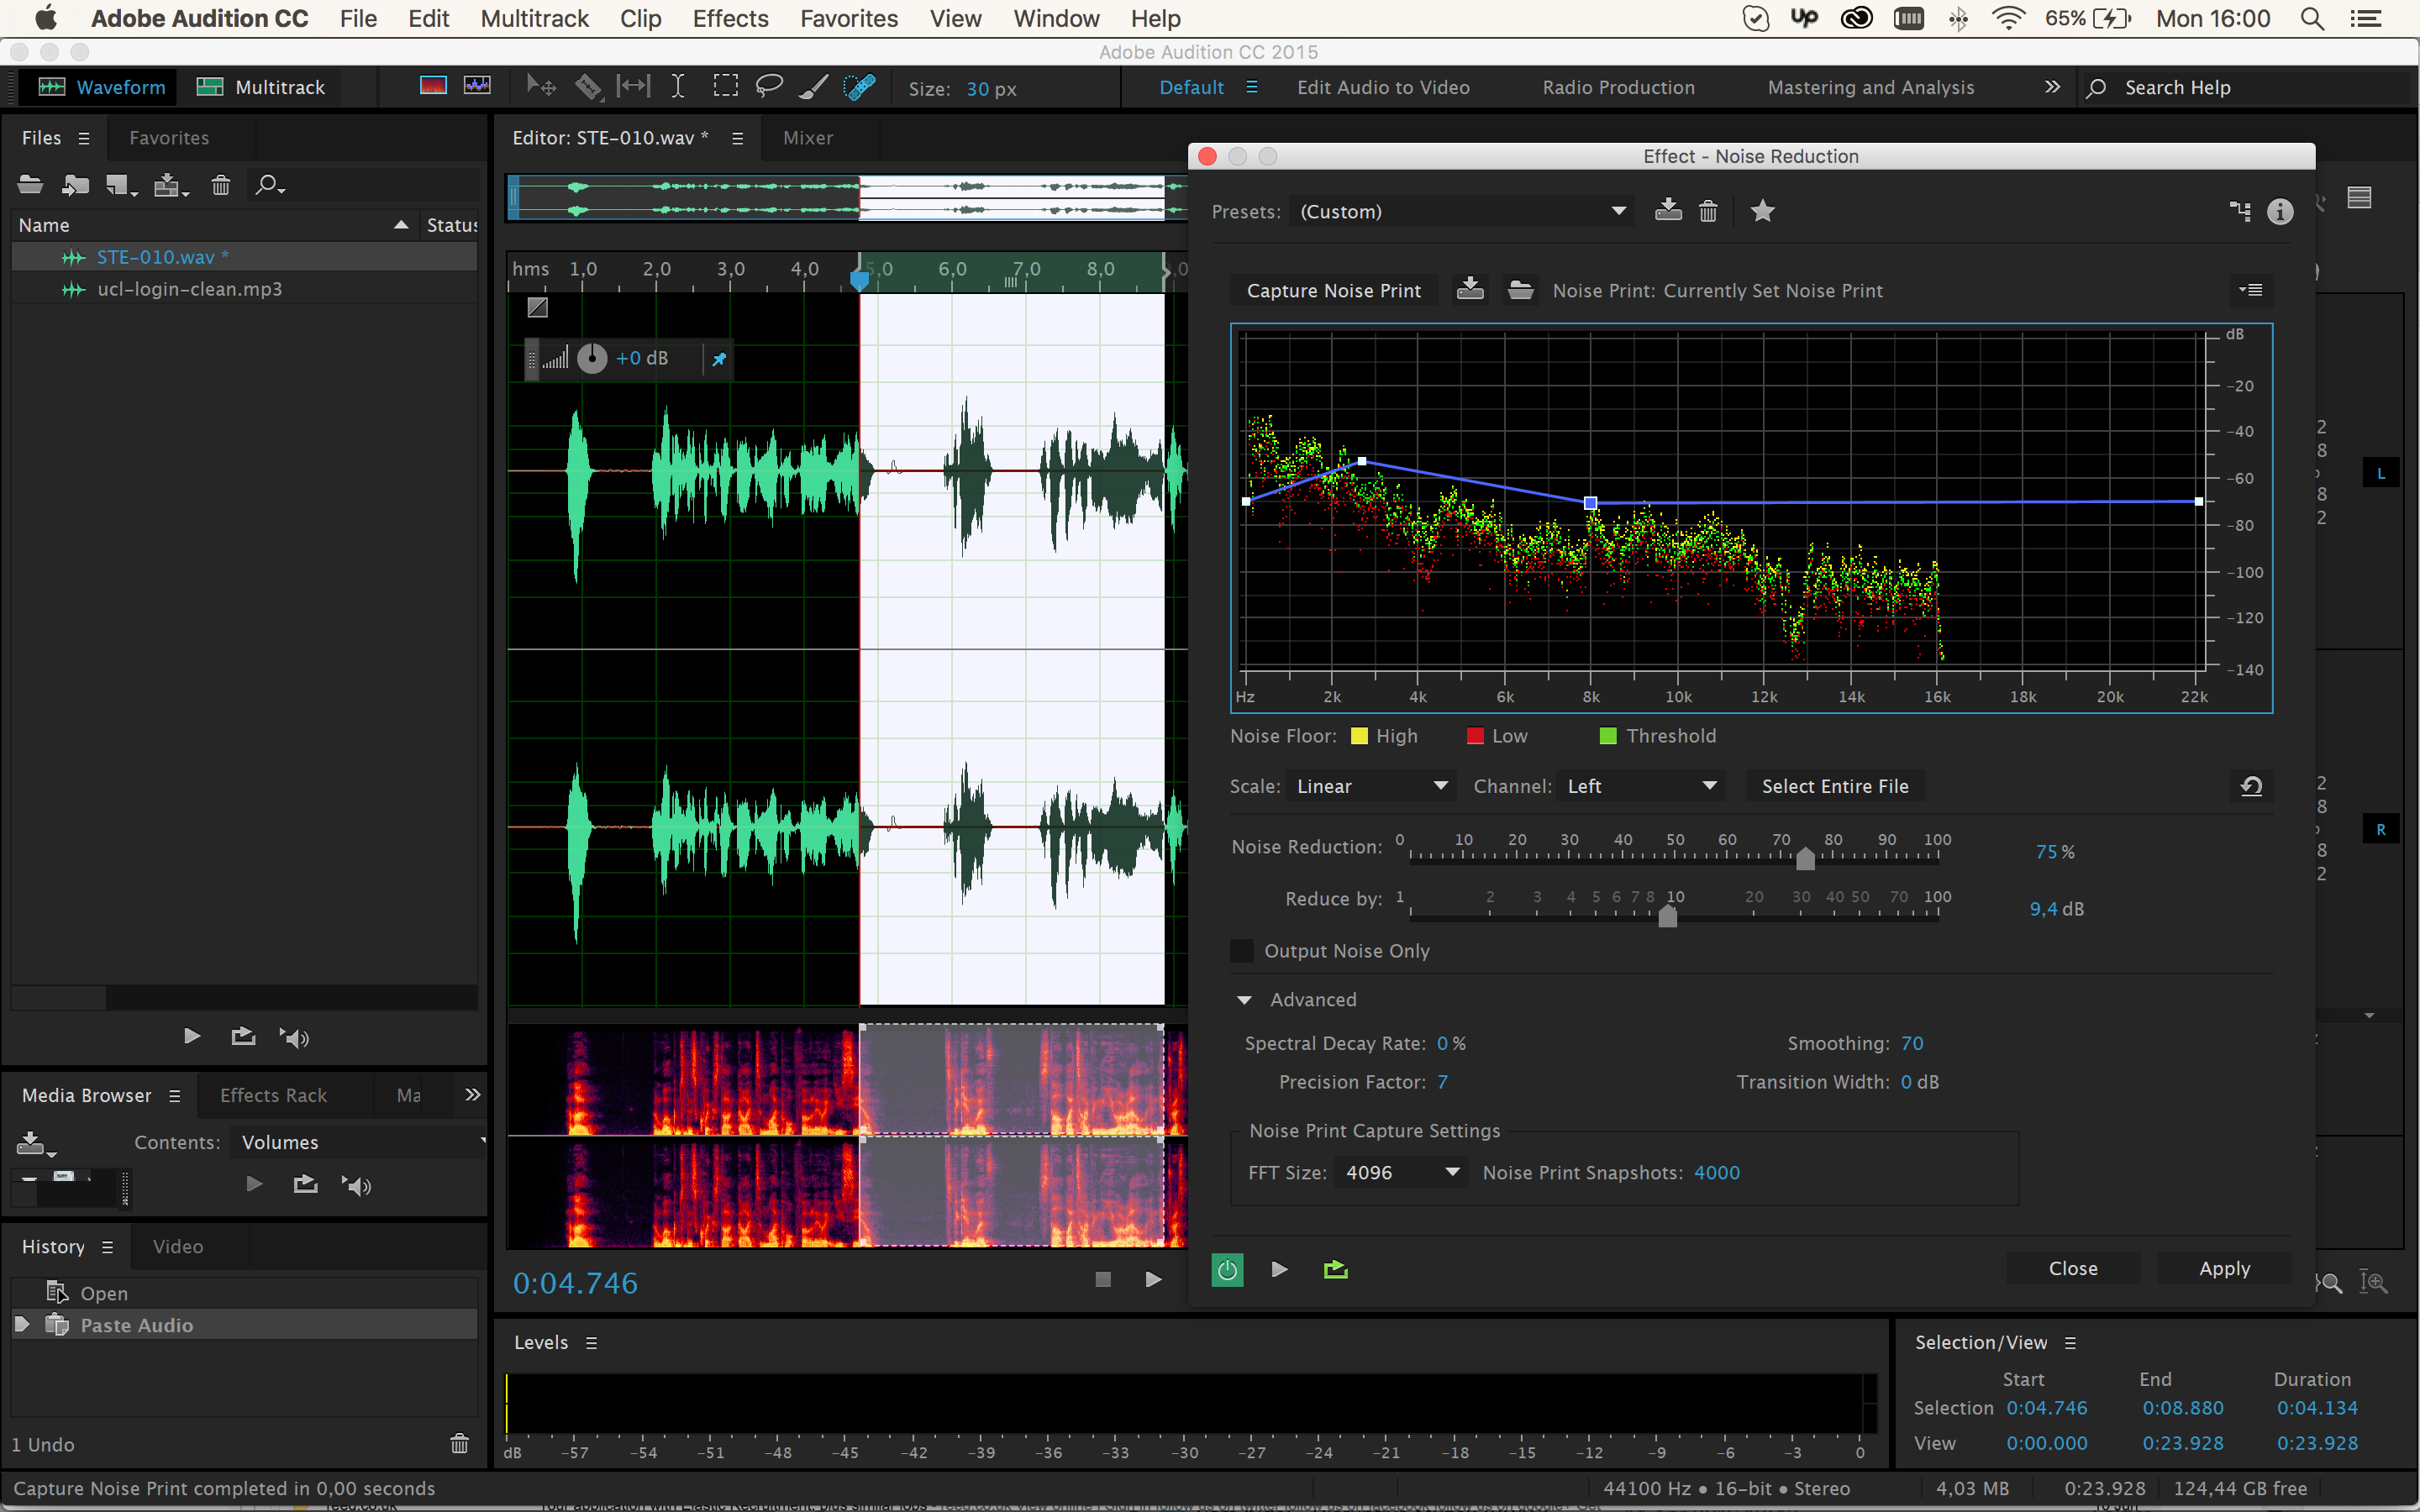This screenshot has height=1512, width=2420.
Task: Save the current noise print to disk
Action: [1469, 290]
